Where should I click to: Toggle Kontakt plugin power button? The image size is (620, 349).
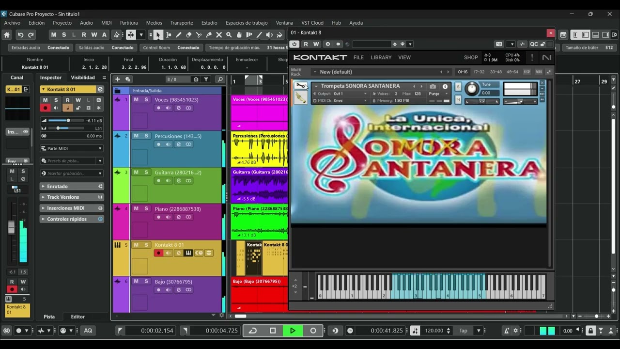coord(294,44)
